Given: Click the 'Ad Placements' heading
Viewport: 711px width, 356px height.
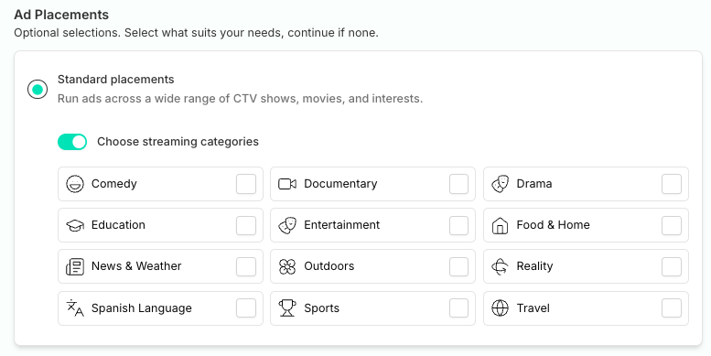Looking at the screenshot, I should (61, 15).
